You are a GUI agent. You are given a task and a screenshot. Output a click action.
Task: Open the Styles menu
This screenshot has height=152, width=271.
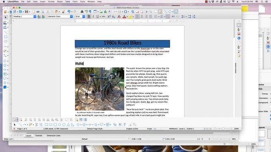click(x=60, y=2)
